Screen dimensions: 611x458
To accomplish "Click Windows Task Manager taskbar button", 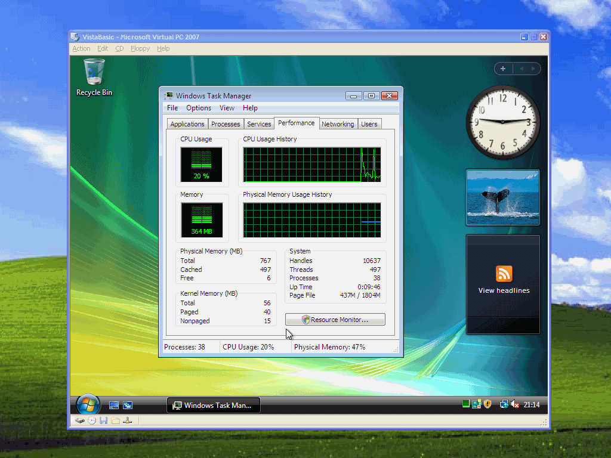I will pos(214,406).
